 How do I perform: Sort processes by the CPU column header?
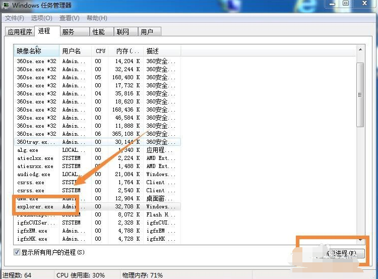tap(101, 51)
